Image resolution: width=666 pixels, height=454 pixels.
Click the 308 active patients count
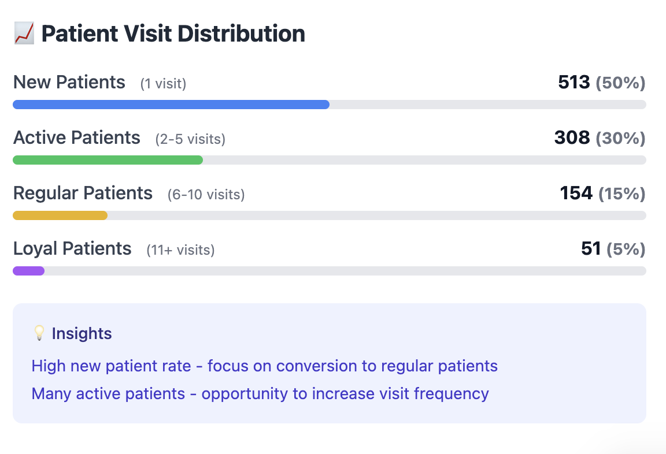pyautogui.click(x=572, y=138)
